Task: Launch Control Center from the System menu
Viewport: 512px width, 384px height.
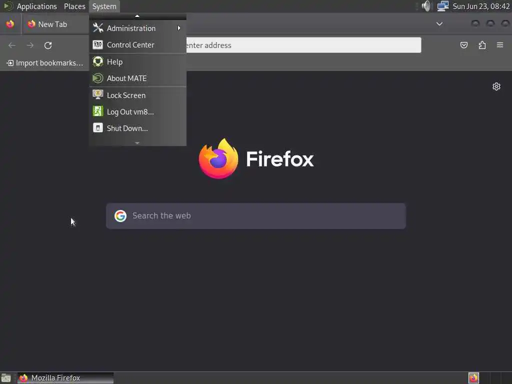Action: [137, 44]
